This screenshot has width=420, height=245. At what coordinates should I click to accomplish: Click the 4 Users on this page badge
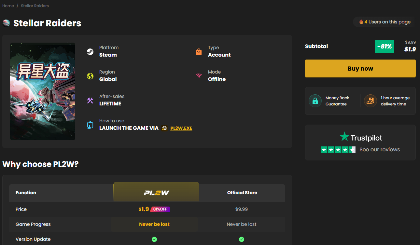point(385,22)
